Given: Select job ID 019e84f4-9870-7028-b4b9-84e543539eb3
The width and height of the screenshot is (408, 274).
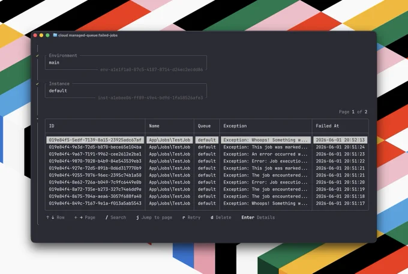Looking at the screenshot, I should 95,161.
